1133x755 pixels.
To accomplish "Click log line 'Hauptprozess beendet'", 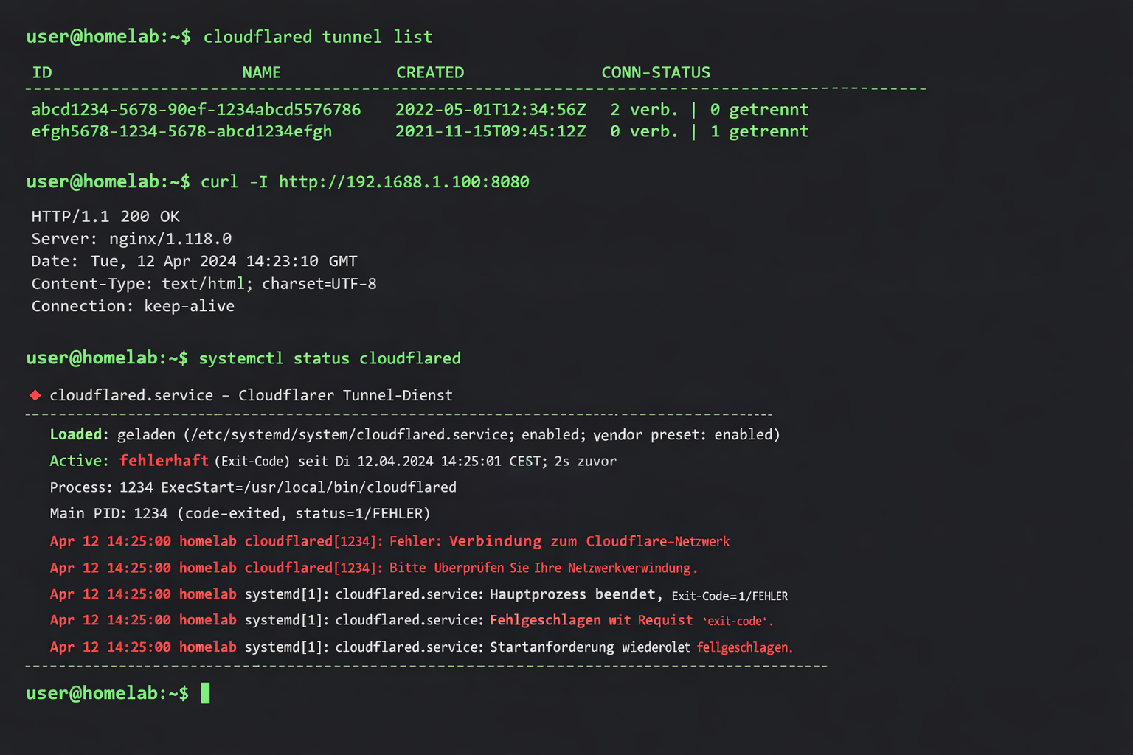I will click(x=418, y=594).
